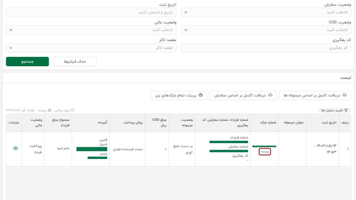Viewport: 356px width, 200px height.
Task: Expand the وضعیت COD dropdown
Action: click(x=266, y=30)
